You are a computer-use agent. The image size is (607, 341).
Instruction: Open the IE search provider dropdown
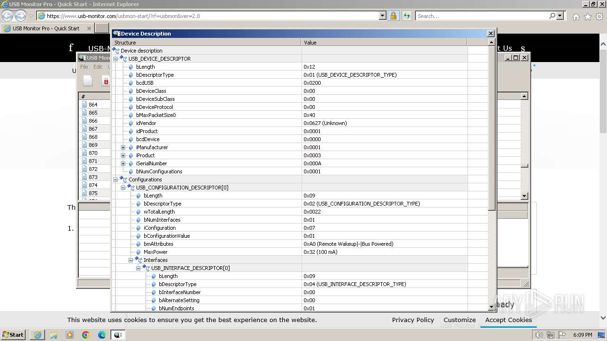(560, 16)
